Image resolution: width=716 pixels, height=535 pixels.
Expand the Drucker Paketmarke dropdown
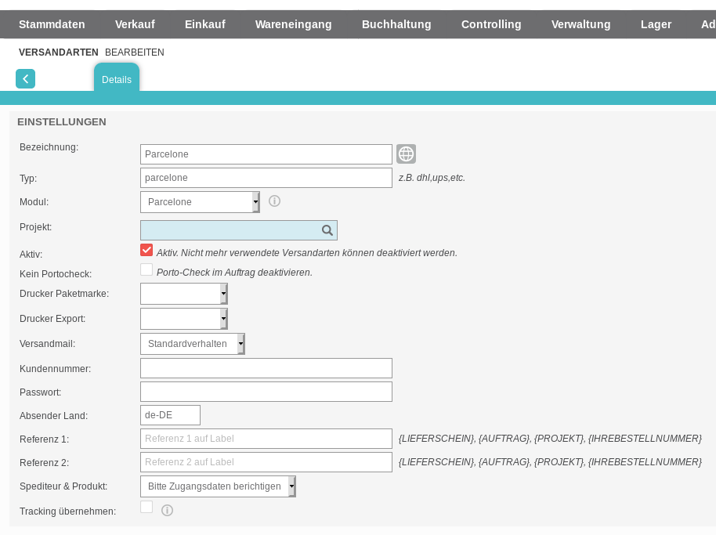184,294
